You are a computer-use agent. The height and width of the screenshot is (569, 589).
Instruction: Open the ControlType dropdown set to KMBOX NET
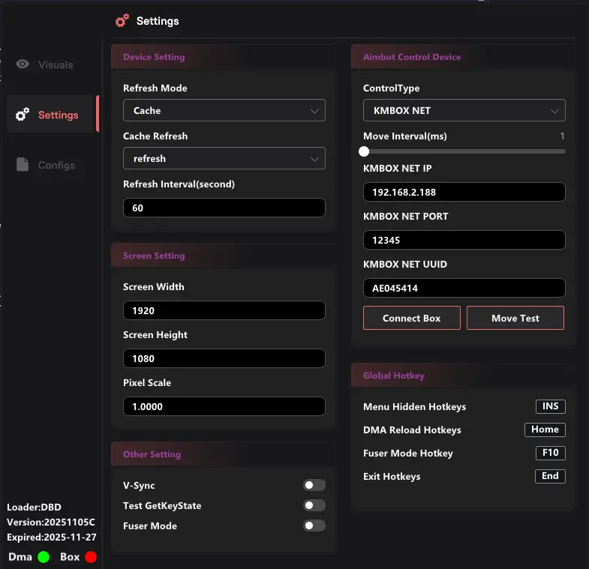[x=464, y=111]
